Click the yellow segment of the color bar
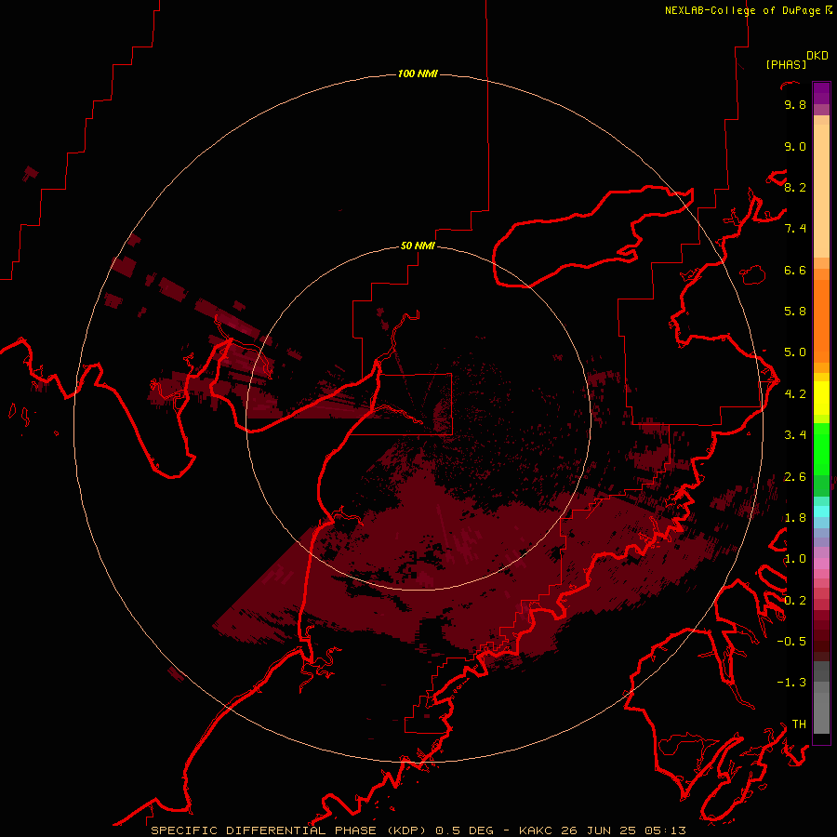The height and width of the screenshot is (837, 837). pos(821,398)
